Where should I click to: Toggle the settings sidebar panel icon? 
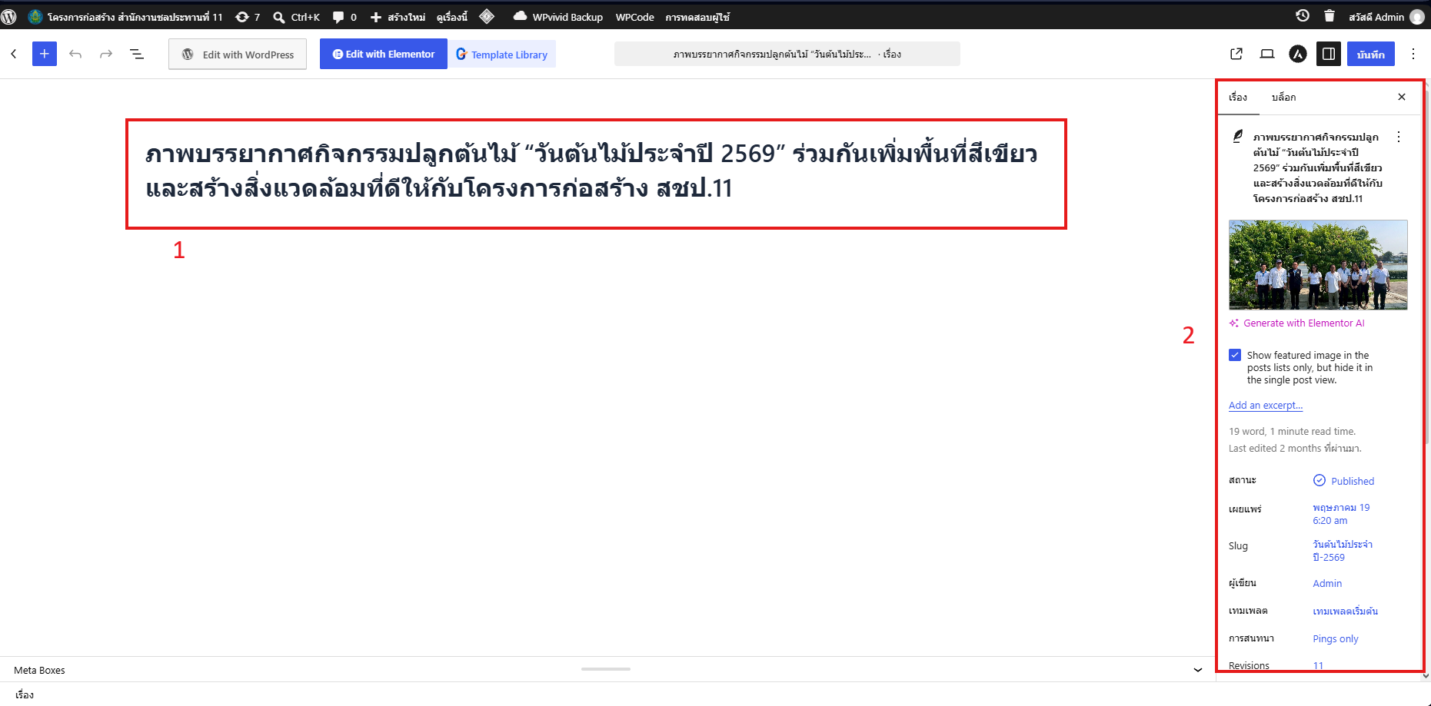pos(1329,54)
